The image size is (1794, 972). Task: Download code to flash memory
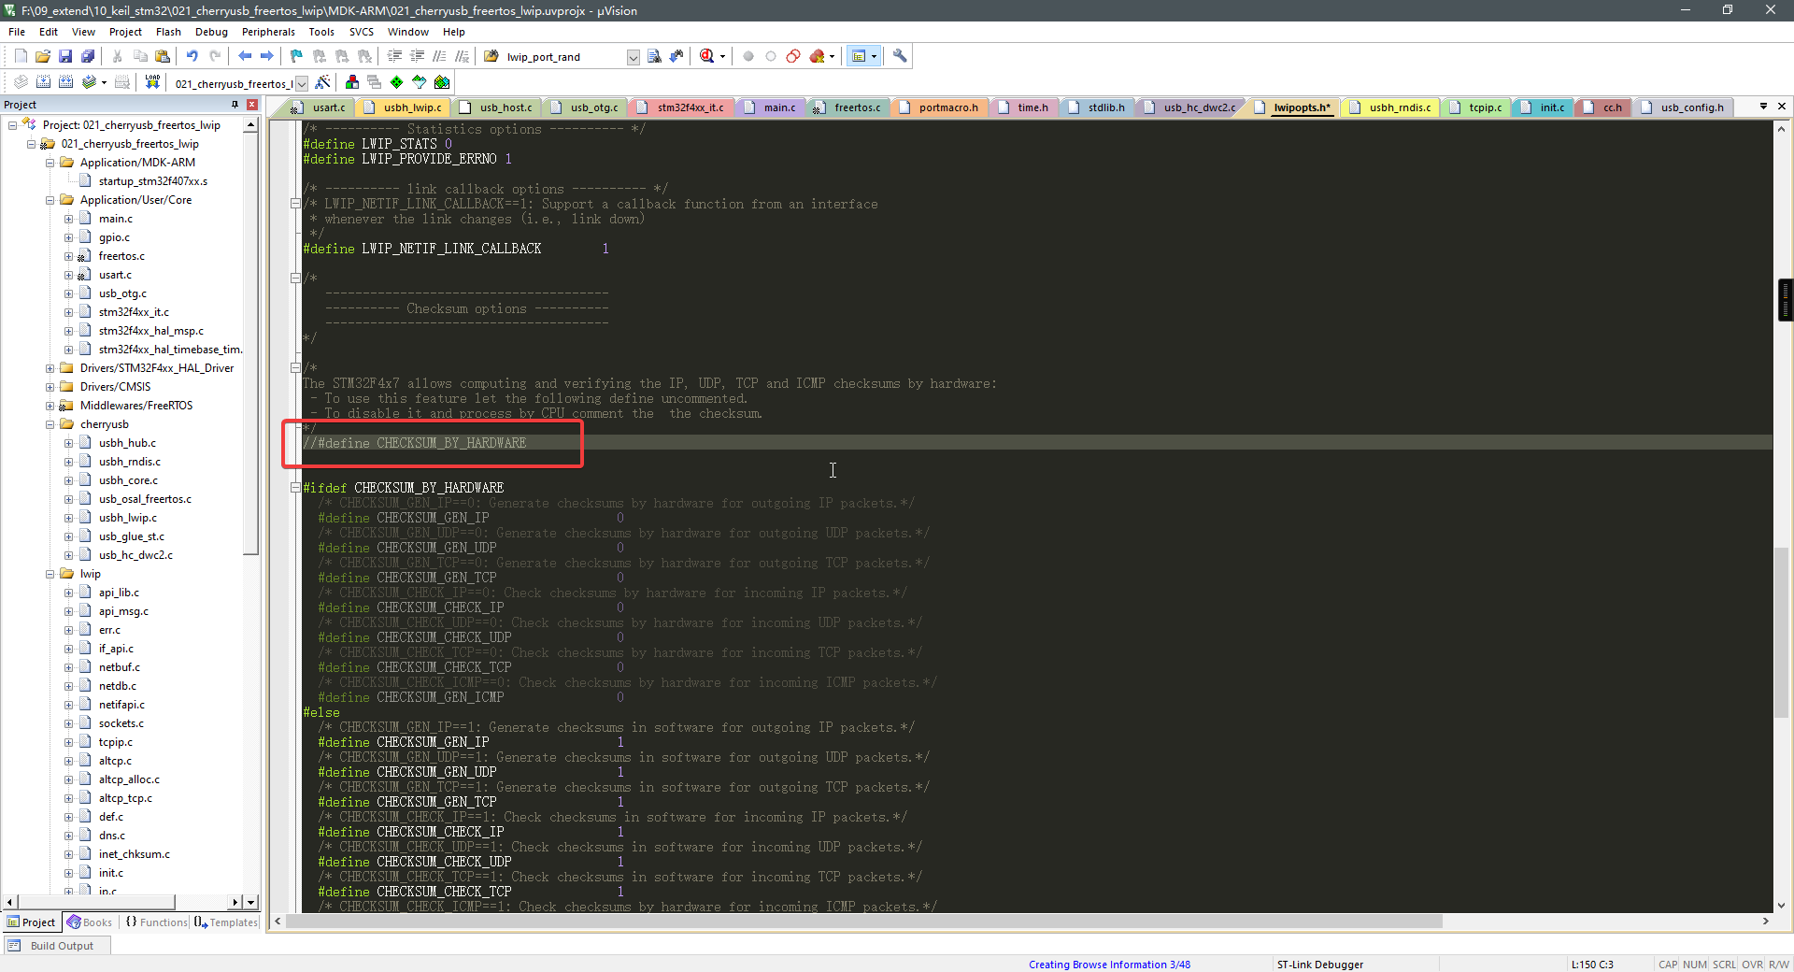[x=152, y=82]
